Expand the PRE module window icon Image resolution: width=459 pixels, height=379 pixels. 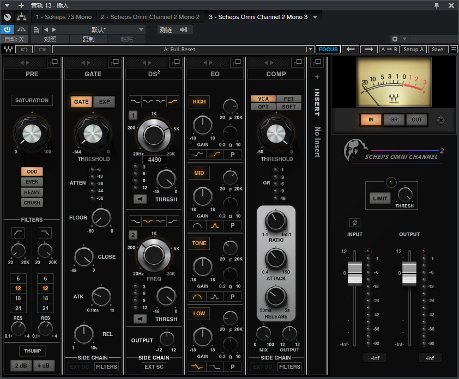tap(54, 62)
